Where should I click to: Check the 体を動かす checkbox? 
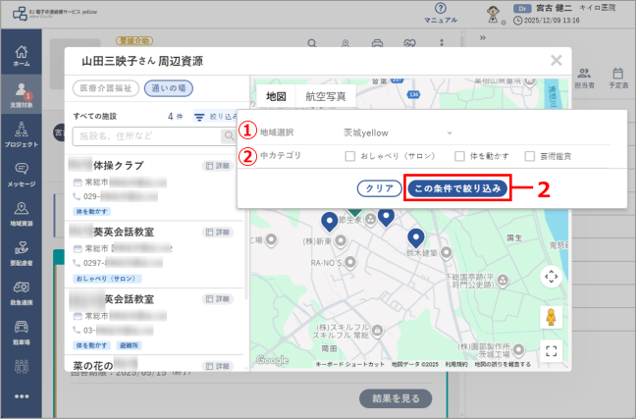click(459, 156)
